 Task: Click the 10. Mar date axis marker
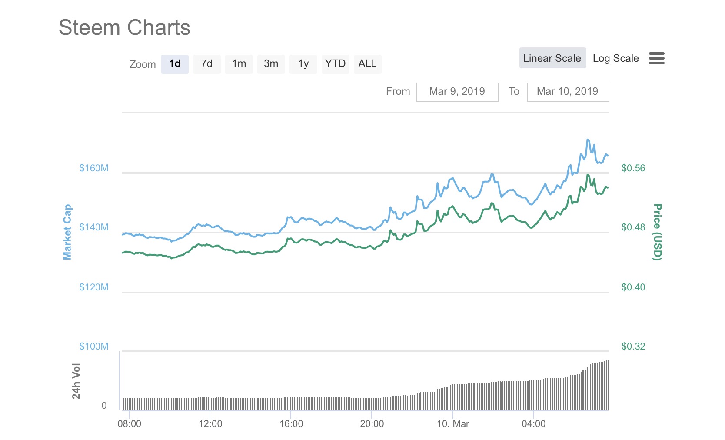[452, 424]
